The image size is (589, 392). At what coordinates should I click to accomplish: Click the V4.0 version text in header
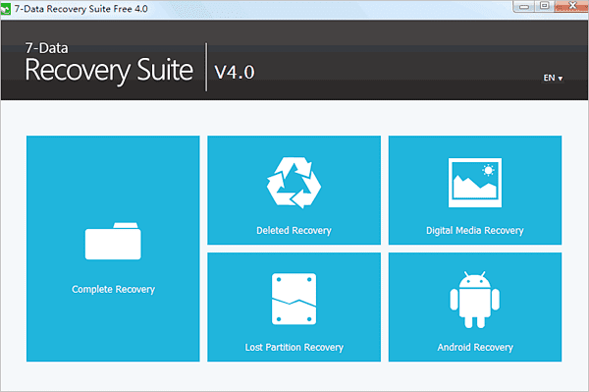[235, 72]
